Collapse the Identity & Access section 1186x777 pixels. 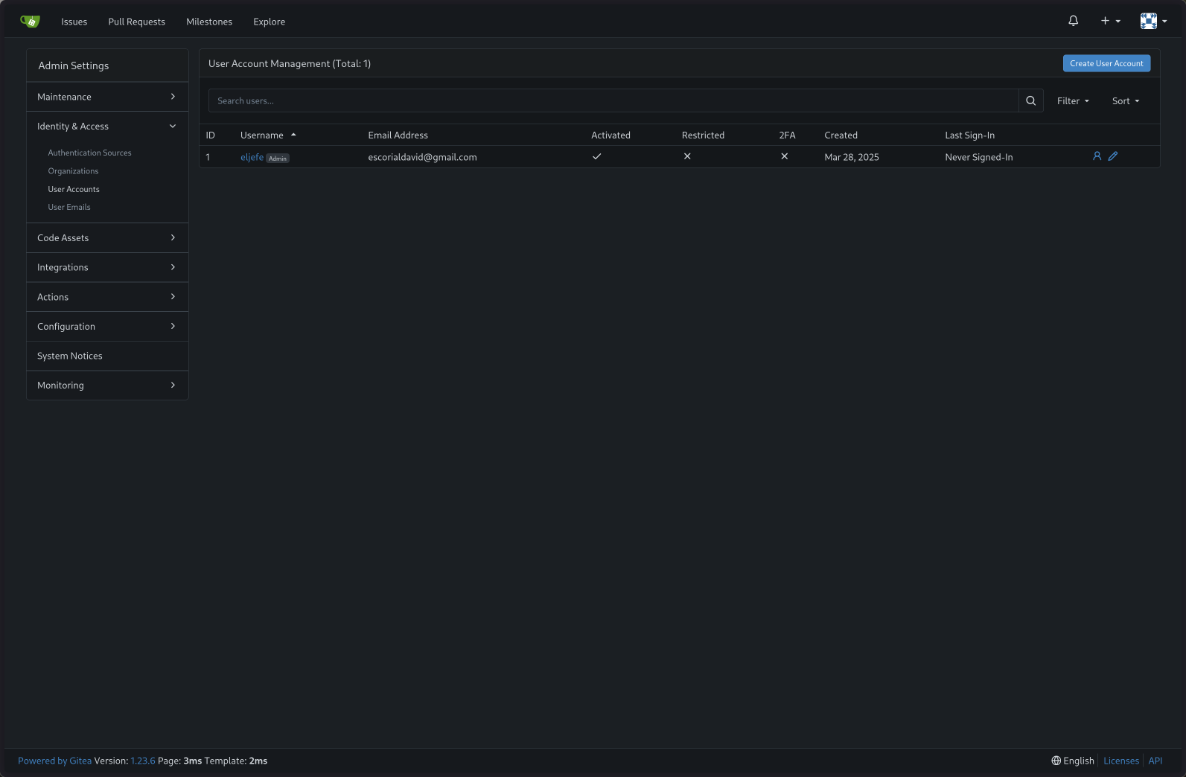pyautogui.click(x=107, y=127)
